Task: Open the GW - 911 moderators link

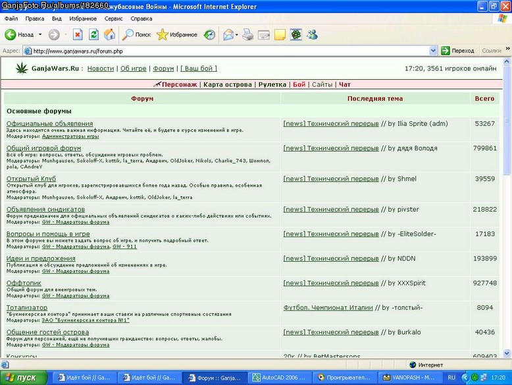Action: pos(124,247)
